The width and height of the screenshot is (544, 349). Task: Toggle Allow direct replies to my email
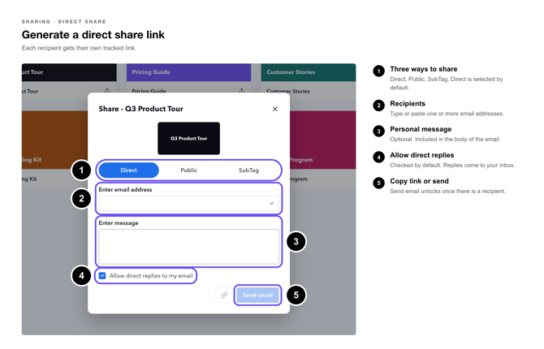pos(102,276)
